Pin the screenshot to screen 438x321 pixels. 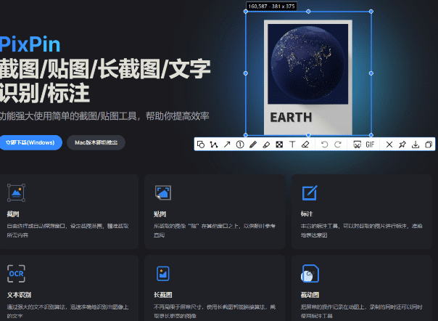point(402,145)
